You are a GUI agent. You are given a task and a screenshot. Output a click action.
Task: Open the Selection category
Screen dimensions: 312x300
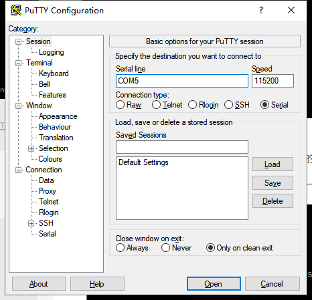click(x=53, y=148)
